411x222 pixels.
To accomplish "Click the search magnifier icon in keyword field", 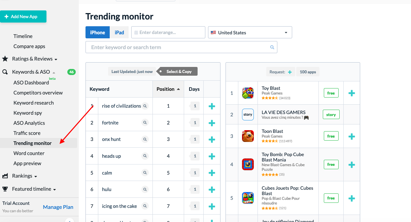I will click(272, 47).
